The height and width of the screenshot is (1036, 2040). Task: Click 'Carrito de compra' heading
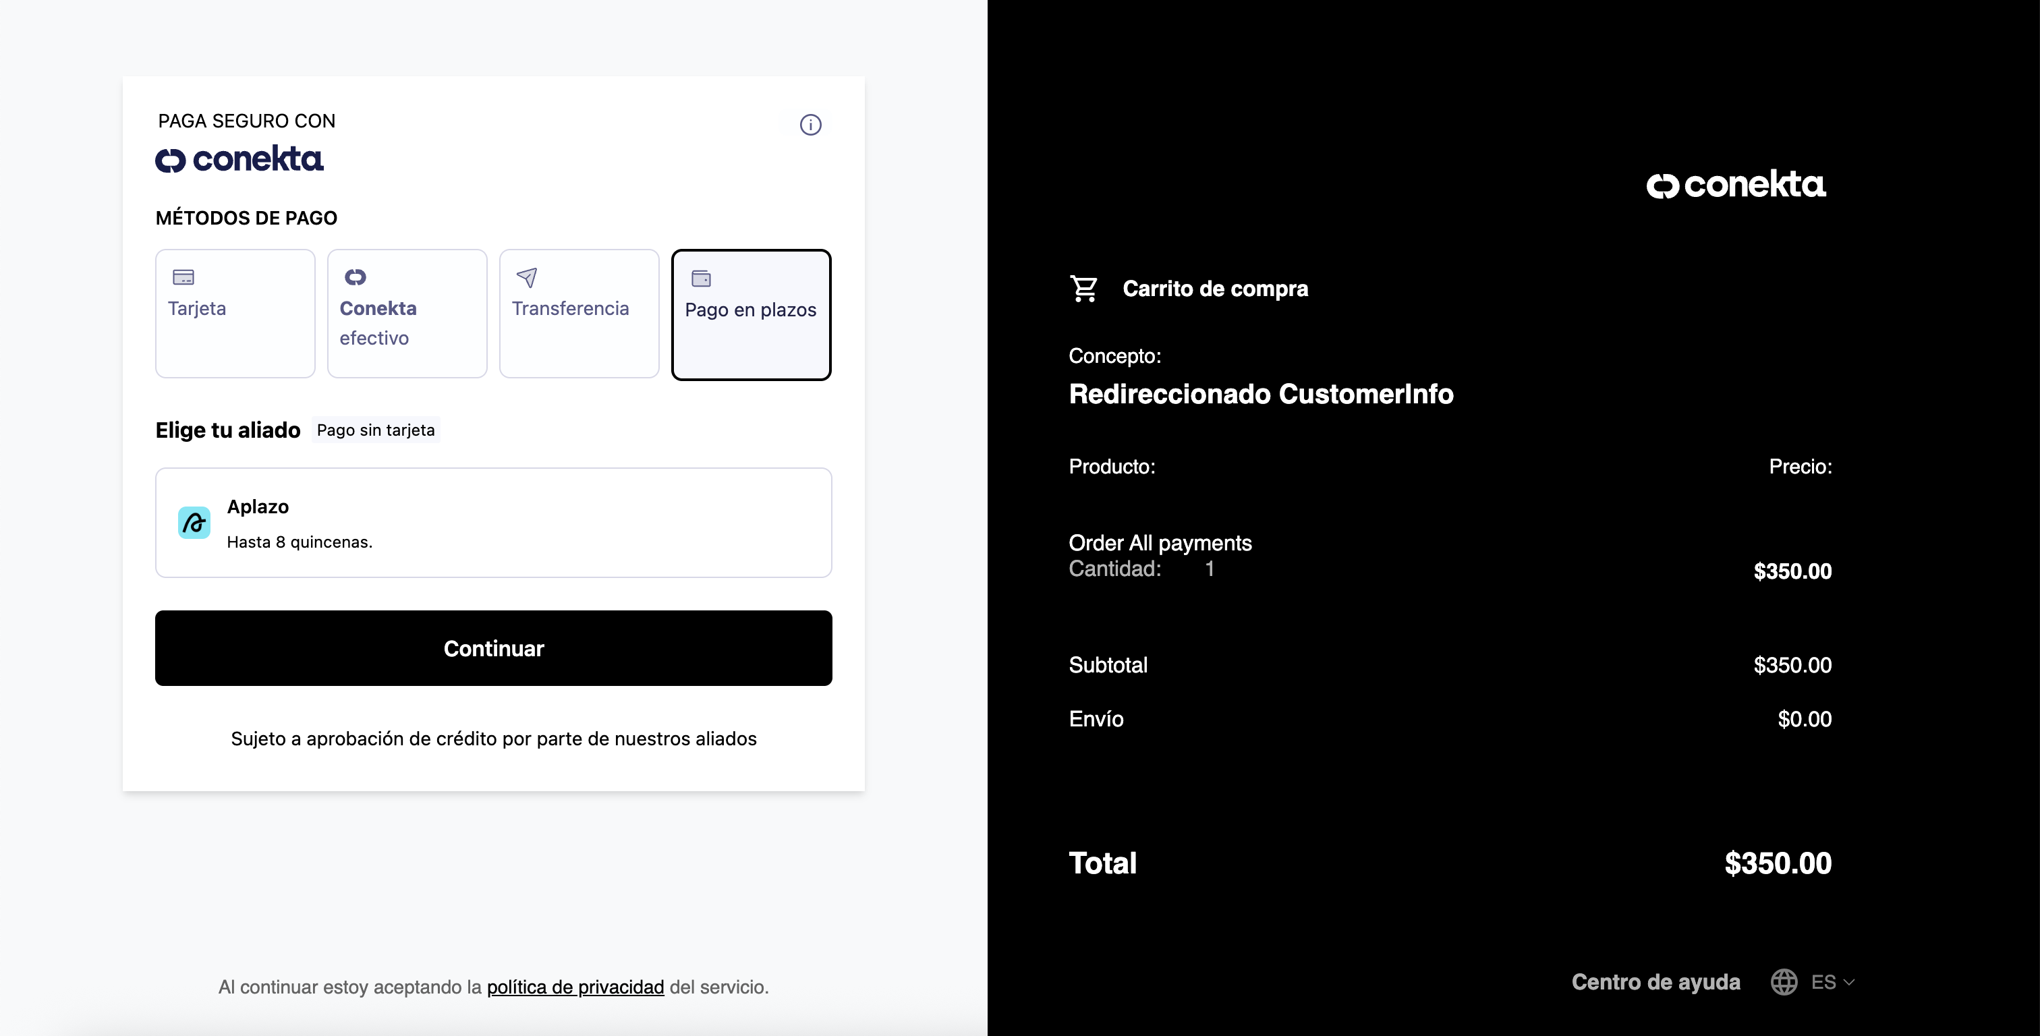[x=1215, y=288]
